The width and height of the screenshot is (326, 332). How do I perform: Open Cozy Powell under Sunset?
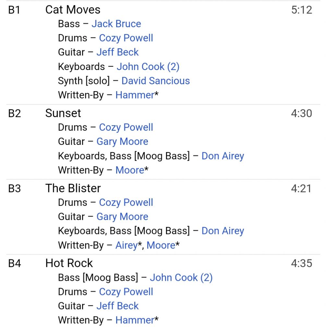(x=126, y=127)
